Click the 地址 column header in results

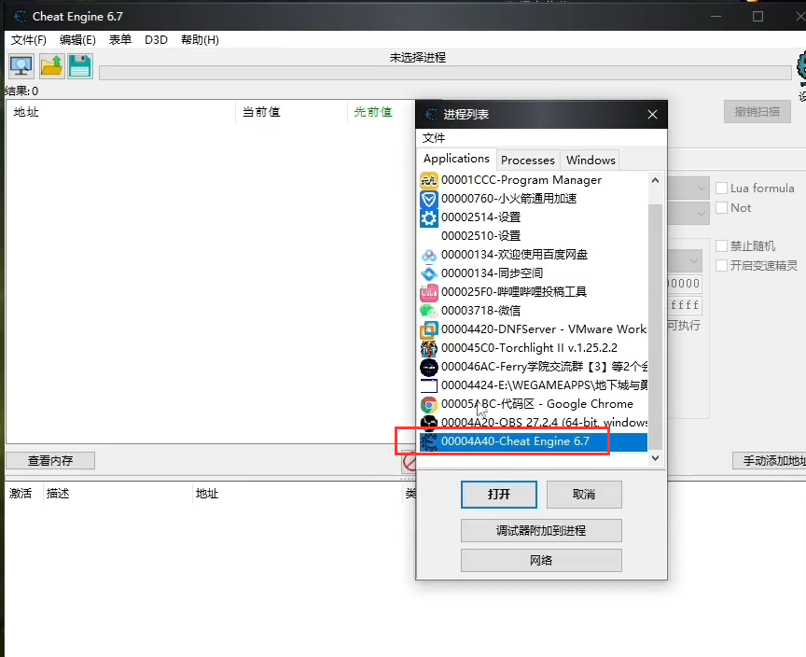pyautogui.click(x=120, y=112)
